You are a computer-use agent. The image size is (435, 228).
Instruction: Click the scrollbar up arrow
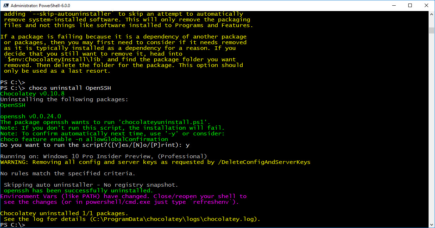pos(431,14)
